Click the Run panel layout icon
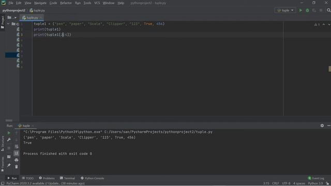 tap(9, 157)
